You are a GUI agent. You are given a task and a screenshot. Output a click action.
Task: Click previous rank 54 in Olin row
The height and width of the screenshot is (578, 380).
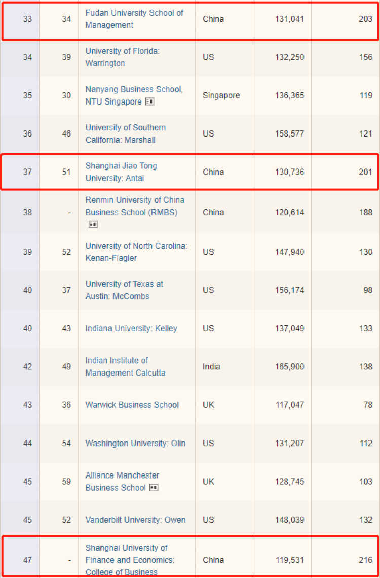coord(66,443)
